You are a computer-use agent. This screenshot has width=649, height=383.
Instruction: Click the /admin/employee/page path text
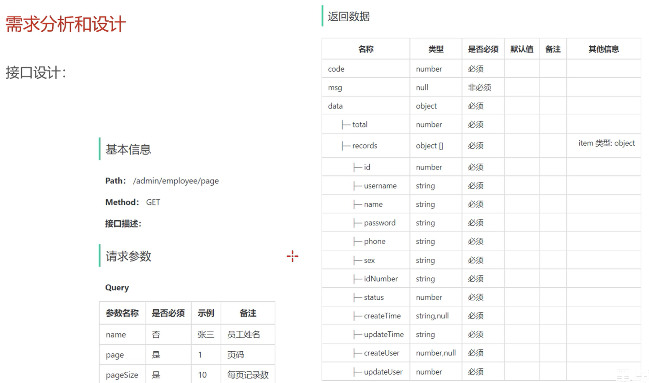[176, 181]
